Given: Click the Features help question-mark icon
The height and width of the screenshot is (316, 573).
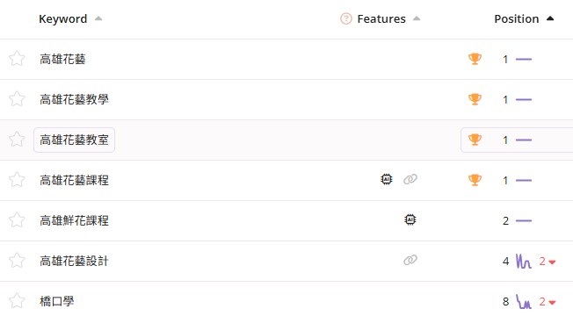Looking at the screenshot, I should click(345, 18).
